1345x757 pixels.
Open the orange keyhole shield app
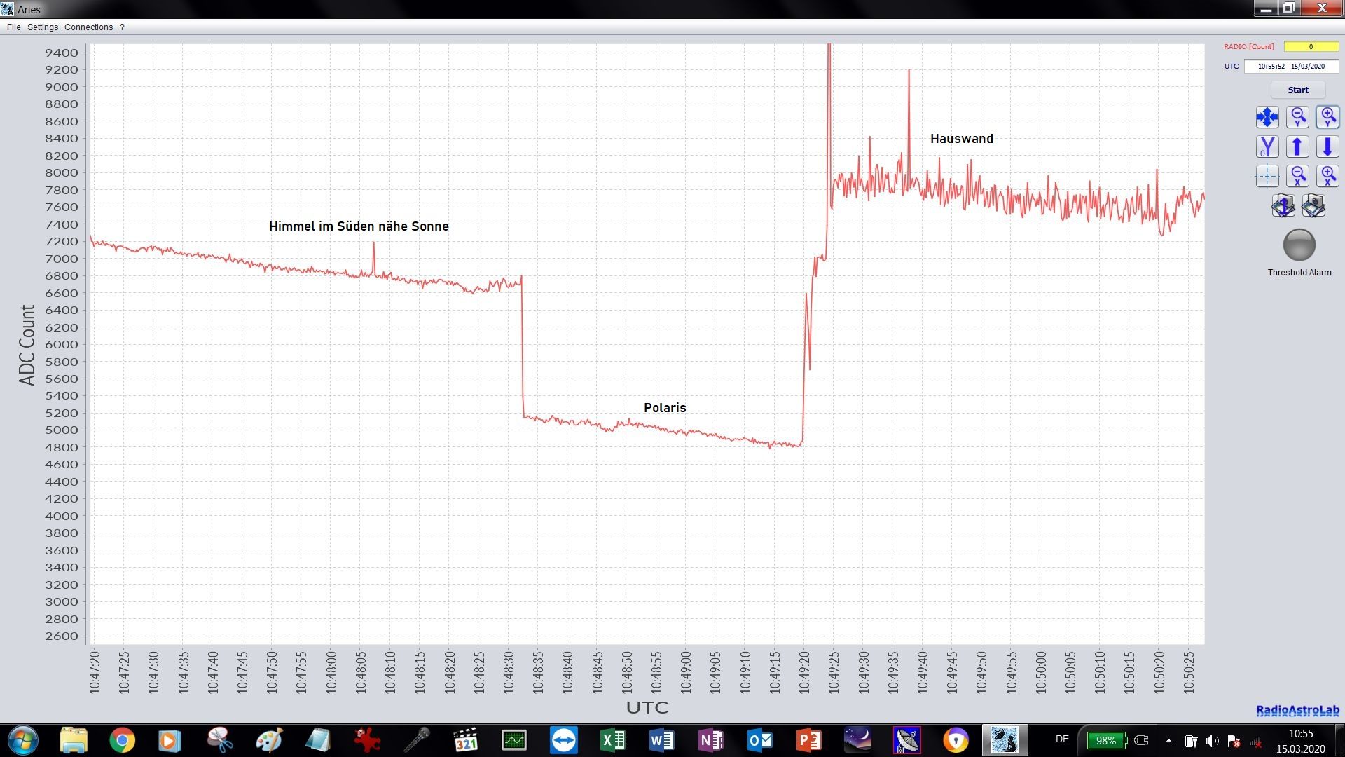pyautogui.click(x=956, y=740)
